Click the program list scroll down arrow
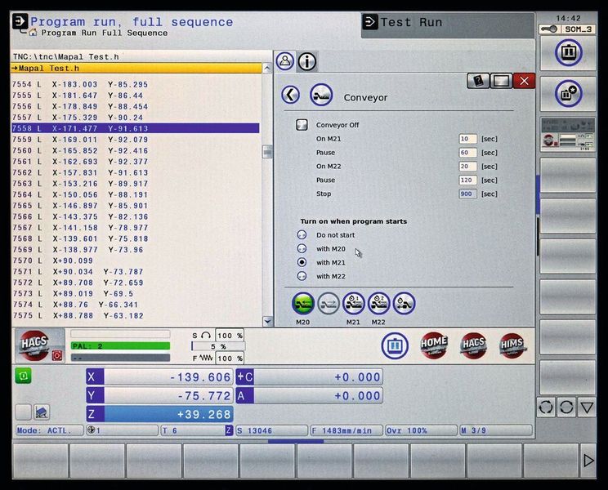 click(267, 321)
